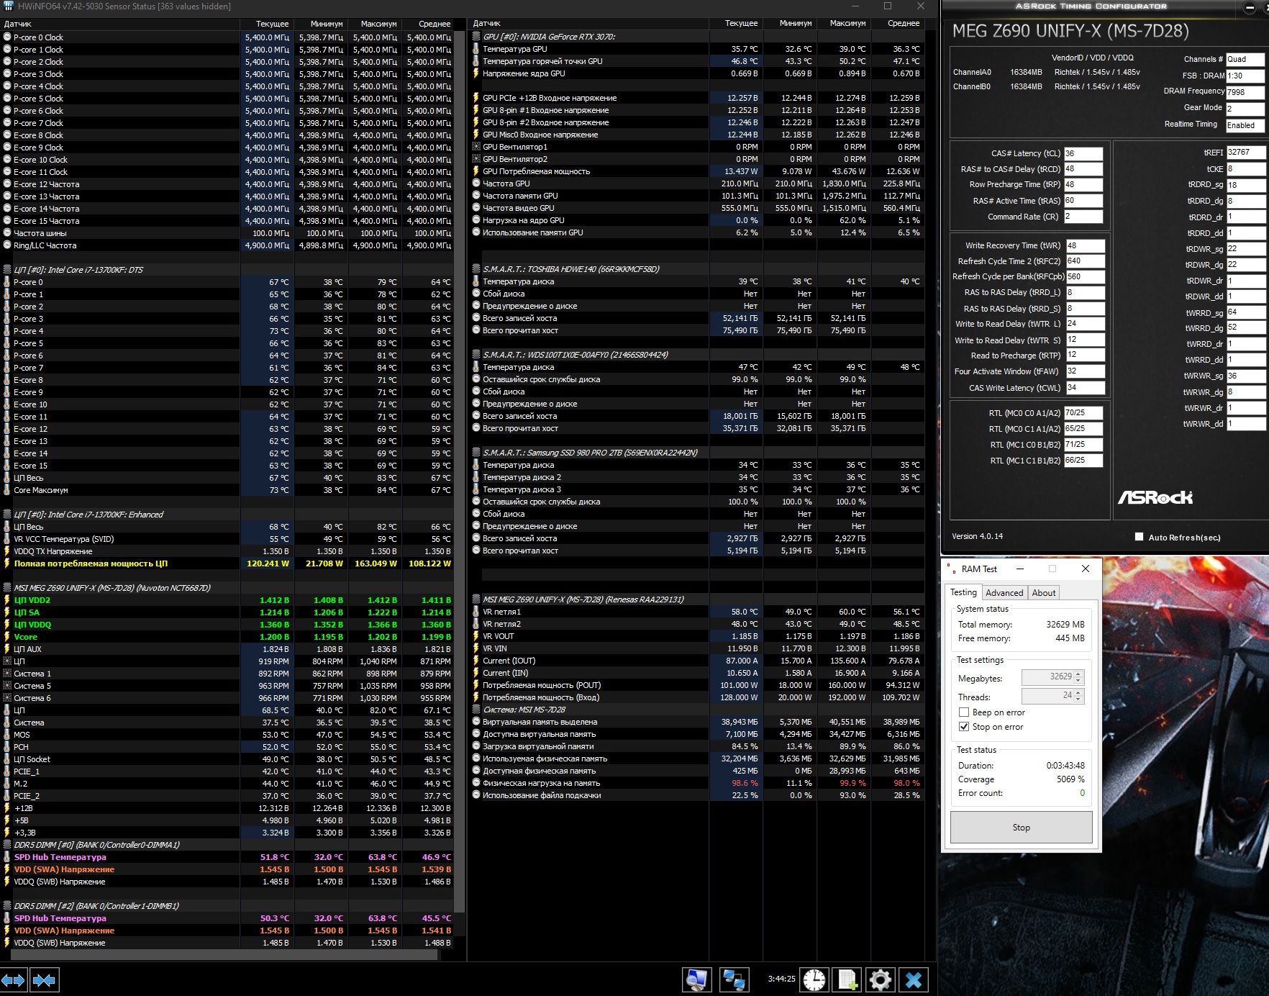Viewport: 1269px width, 996px height.
Task: Click the clock icon beside the 3:44:25 timer
Action: coord(814,979)
